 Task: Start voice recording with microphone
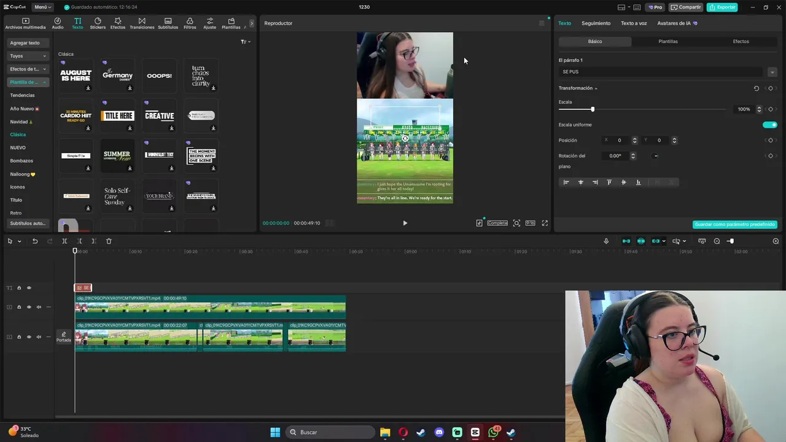pyautogui.click(x=606, y=241)
